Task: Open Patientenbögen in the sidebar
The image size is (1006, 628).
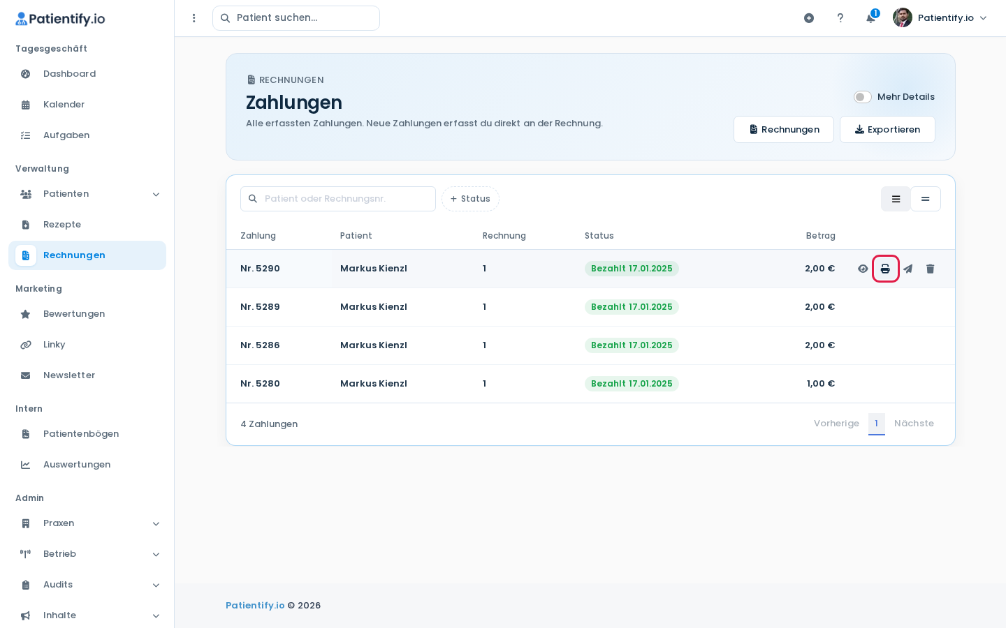Action: pyautogui.click(x=87, y=434)
